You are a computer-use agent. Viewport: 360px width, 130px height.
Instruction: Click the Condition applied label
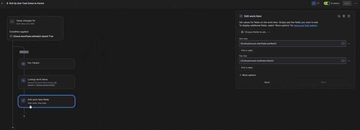(x=19, y=32)
